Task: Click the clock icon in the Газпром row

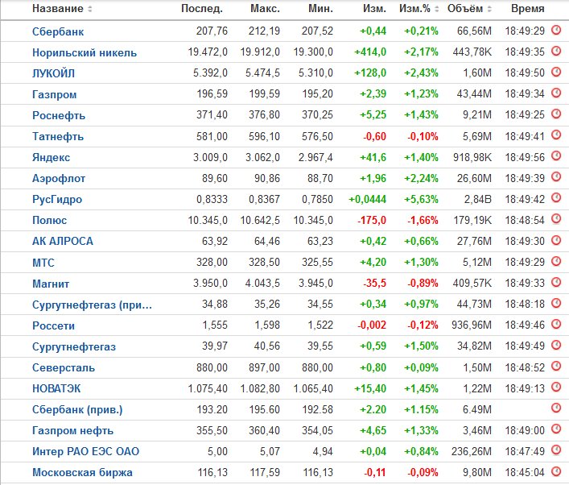Action: (x=556, y=93)
